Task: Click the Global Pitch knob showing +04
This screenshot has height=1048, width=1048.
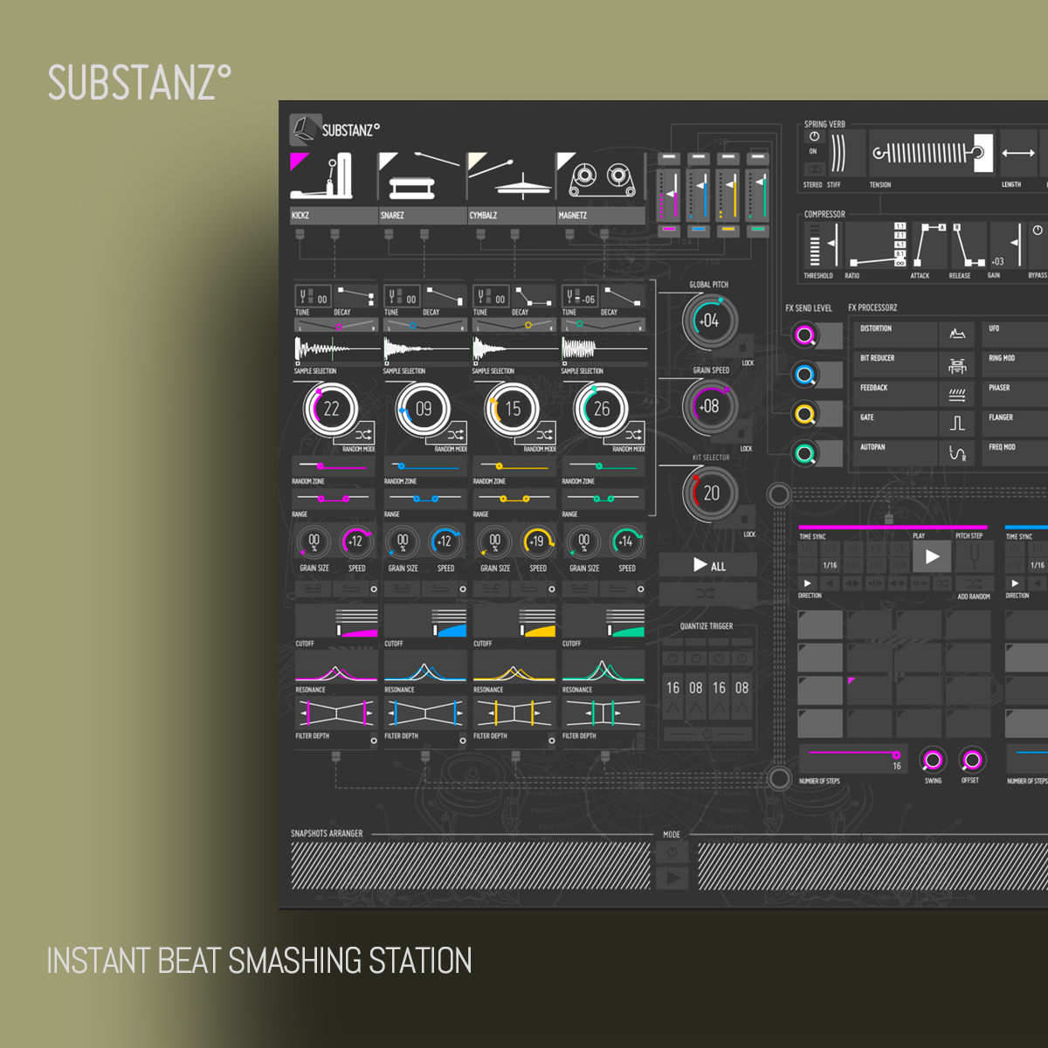Action: [709, 321]
